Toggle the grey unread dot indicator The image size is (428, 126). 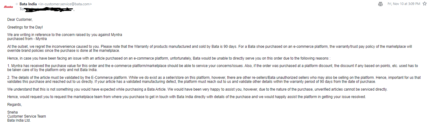(x=16, y=4)
